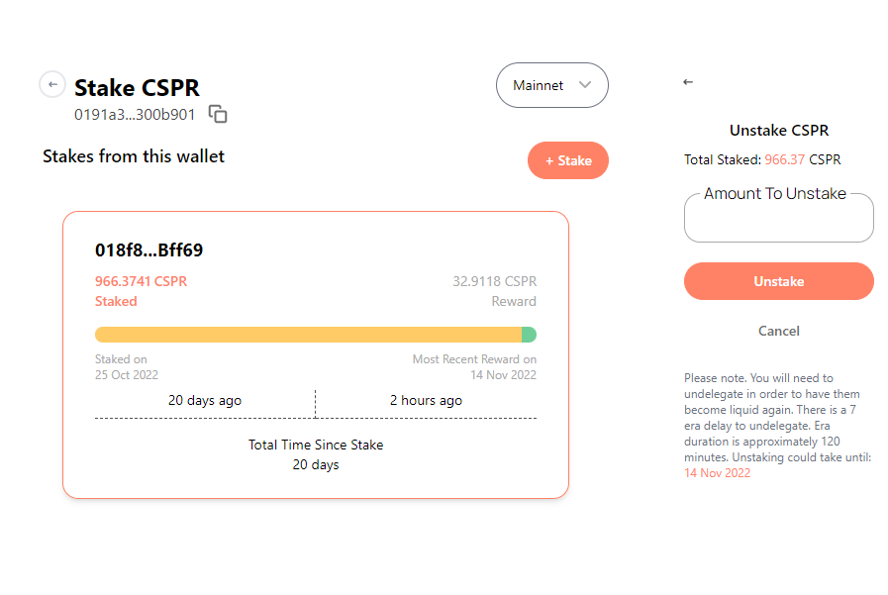Click the yellow staked portion of the progress bar

coord(307,335)
